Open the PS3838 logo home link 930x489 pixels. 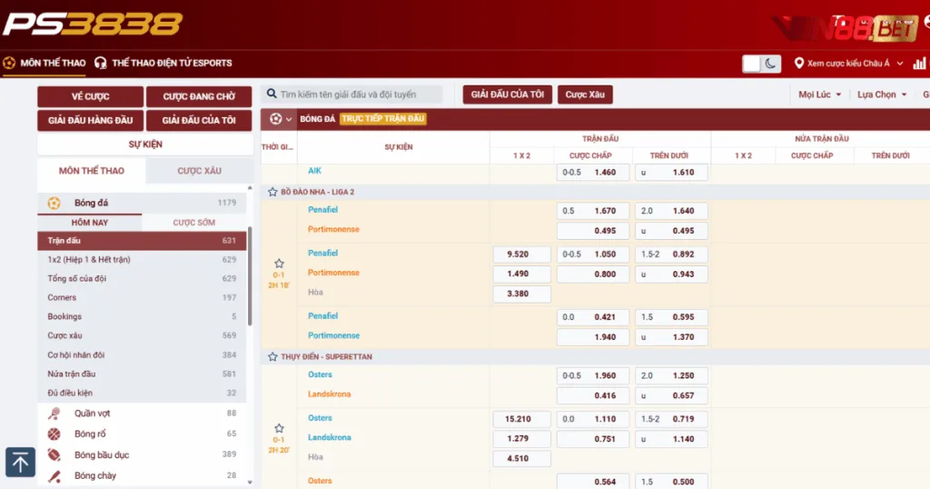[93, 25]
